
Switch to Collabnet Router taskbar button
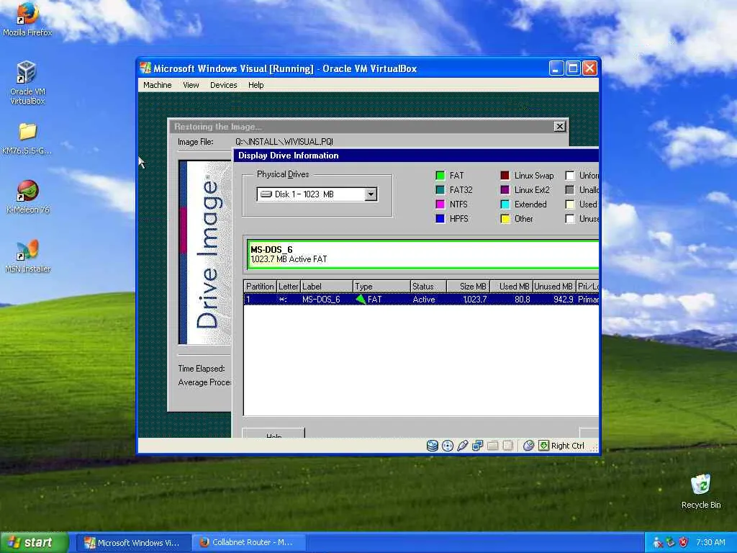click(x=248, y=543)
